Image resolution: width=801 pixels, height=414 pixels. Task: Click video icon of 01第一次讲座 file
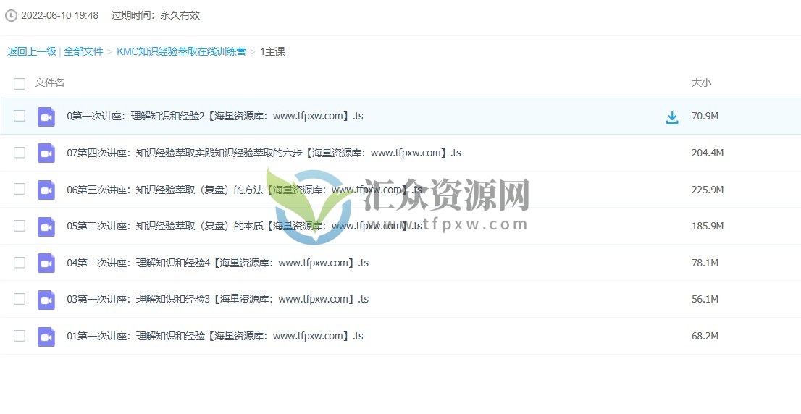point(46,337)
